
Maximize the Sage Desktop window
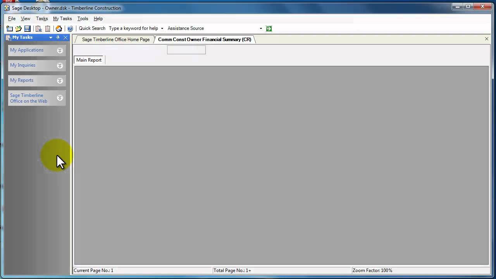(x=468, y=6)
